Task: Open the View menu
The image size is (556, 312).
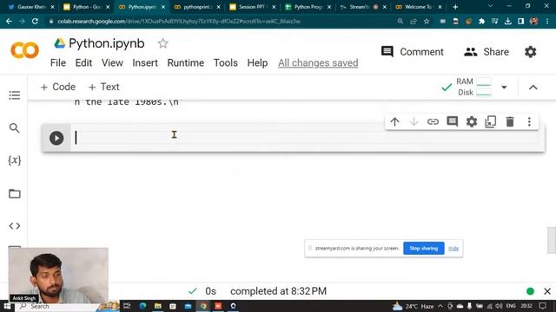Action: (112, 63)
